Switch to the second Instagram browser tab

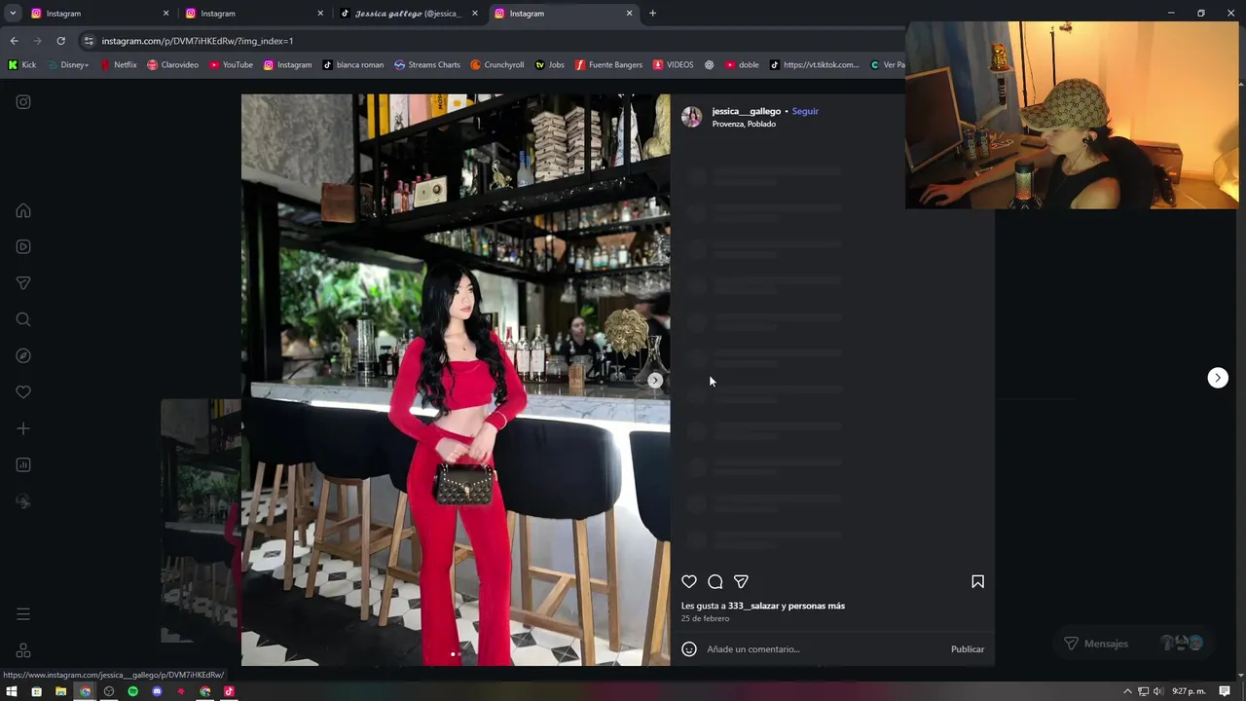(x=253, y=14)
